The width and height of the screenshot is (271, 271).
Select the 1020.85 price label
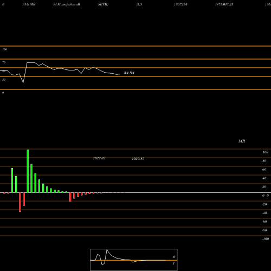coord(138,159)
